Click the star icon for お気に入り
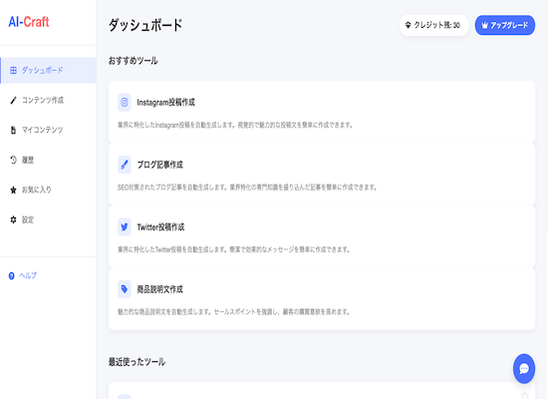Image resolution: width=548 pixels, height=399 pixels. click(x=13, y=191)
